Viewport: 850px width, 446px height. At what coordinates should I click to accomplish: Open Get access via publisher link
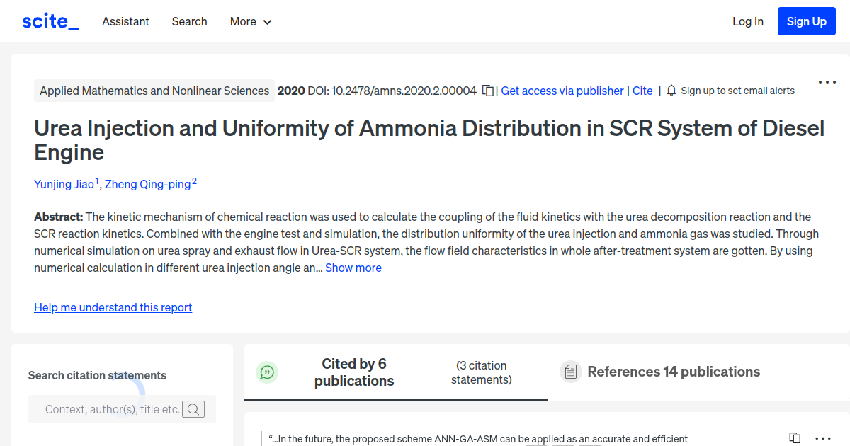click(562, 91)
